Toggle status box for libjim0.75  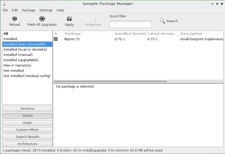point(56,39)
